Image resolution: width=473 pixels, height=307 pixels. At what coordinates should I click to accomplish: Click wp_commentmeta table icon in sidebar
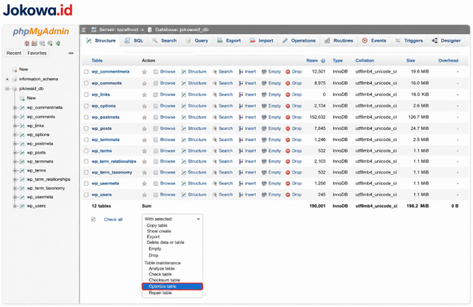click(x=22, y=108)
